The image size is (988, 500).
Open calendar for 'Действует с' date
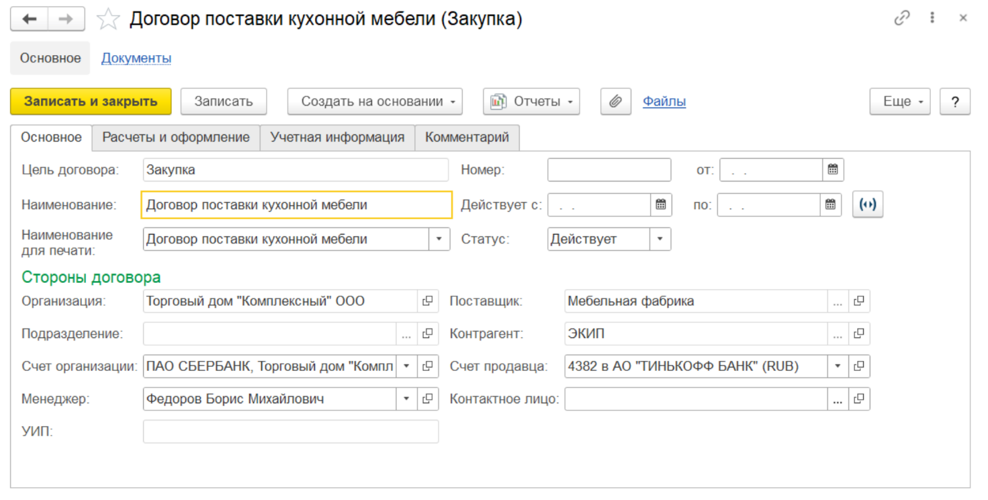click(x=661, y=205)
